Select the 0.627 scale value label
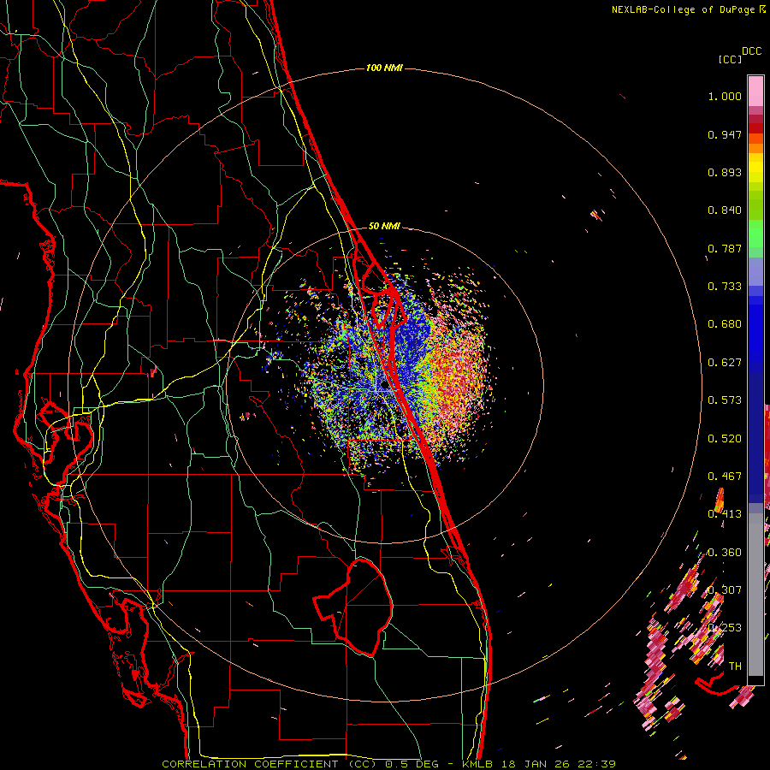This screenshot has width=770, height=770. tap(725, 363)
